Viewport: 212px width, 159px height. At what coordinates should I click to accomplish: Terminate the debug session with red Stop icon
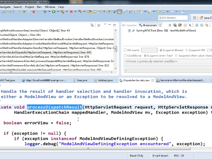tap(34, 12)
